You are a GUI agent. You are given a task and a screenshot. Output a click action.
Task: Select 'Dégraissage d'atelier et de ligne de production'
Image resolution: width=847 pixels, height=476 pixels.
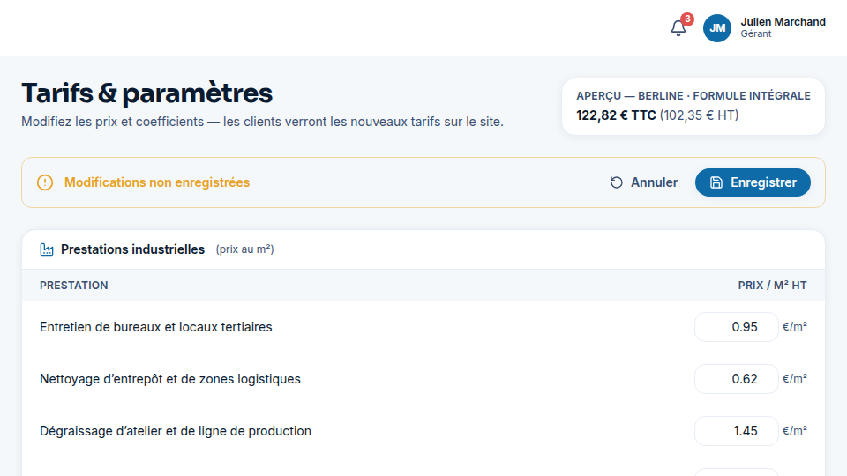tap(423, 431)
